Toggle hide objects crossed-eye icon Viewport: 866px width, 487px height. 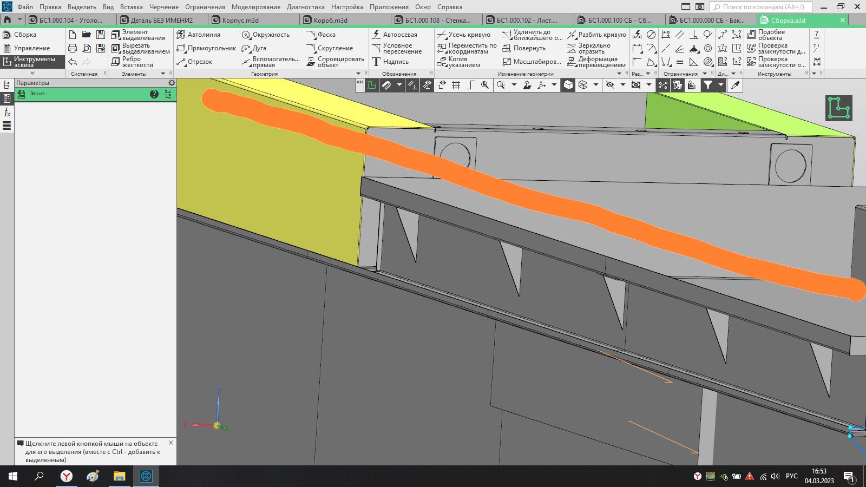(x=610, y=85)
